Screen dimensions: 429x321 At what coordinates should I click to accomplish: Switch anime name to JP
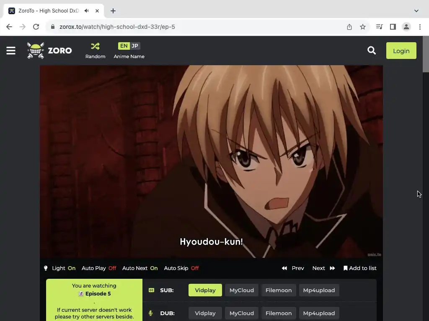click(x=135, y=46)
